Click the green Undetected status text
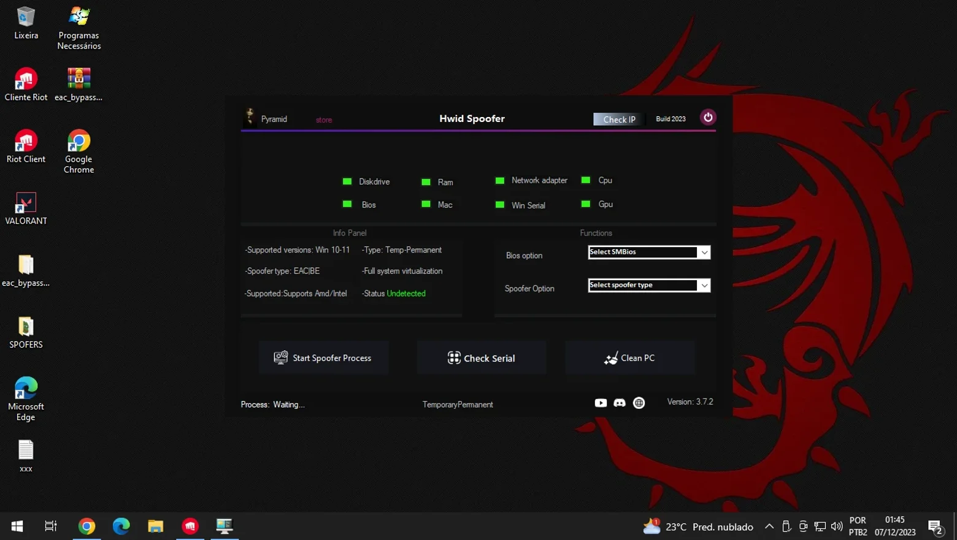 (406, 294)
